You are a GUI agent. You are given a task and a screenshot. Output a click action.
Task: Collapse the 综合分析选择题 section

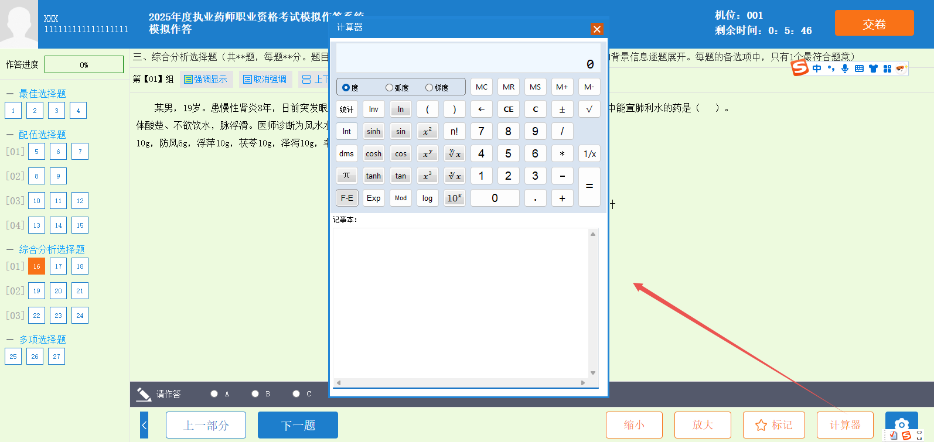(x=10, y=249)
